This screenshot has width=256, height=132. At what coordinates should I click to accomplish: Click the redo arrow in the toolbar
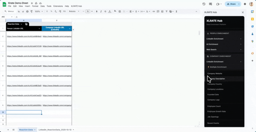coord(23,11)
